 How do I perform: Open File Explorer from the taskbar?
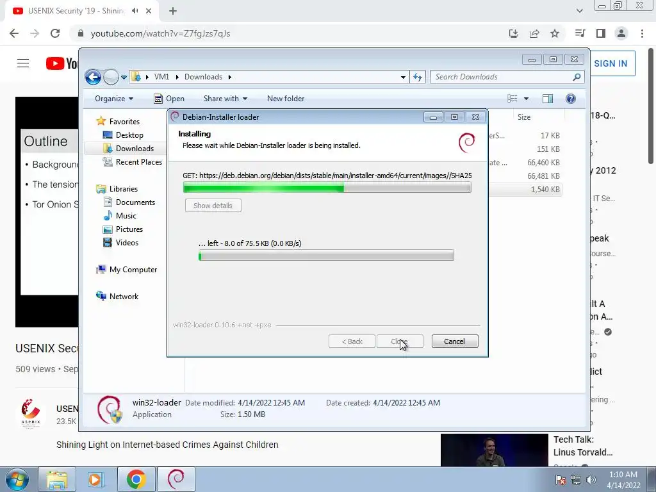(57, 479)
